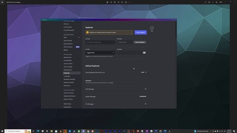
Task: Click the BACKSPACE key label for Delete Message
Action: click(143, 96)
